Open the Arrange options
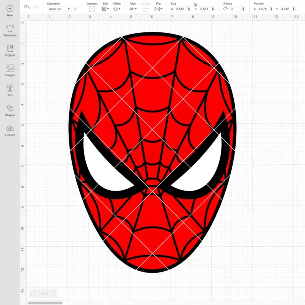Viewport: 305px width, 305px height. (146, 9)
